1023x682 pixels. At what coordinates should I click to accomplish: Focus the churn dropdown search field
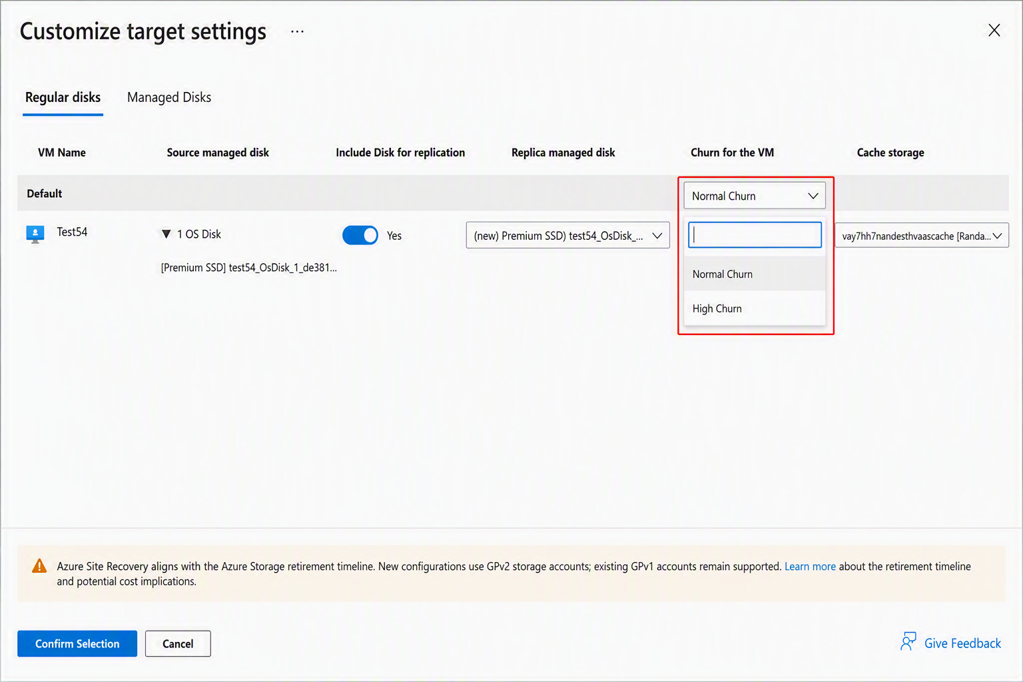tap(755, 234)
